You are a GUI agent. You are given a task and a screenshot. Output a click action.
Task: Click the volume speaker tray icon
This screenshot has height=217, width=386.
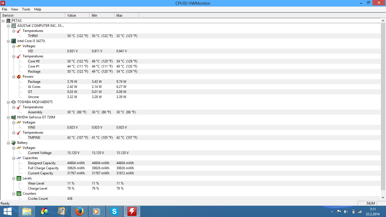coord(346,212)
